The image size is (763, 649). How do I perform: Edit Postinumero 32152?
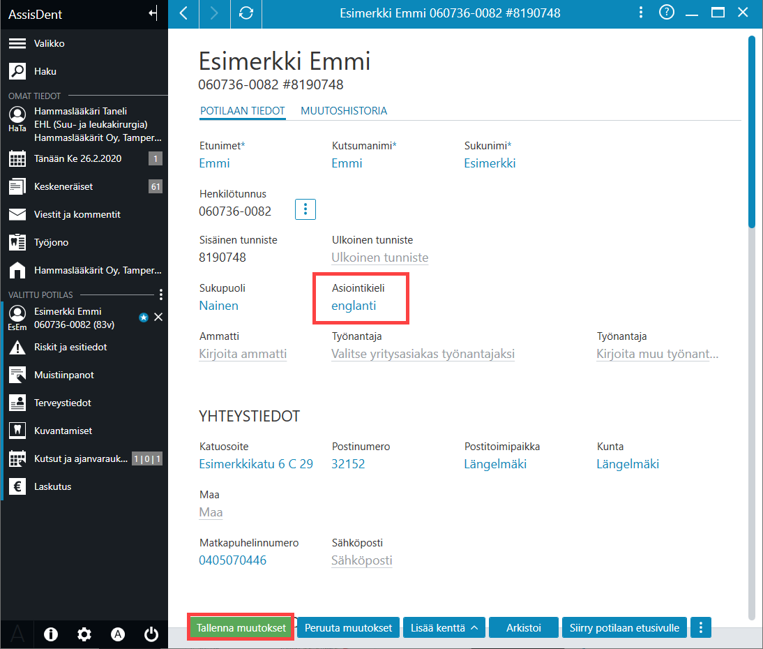click(x=348, y=464)
